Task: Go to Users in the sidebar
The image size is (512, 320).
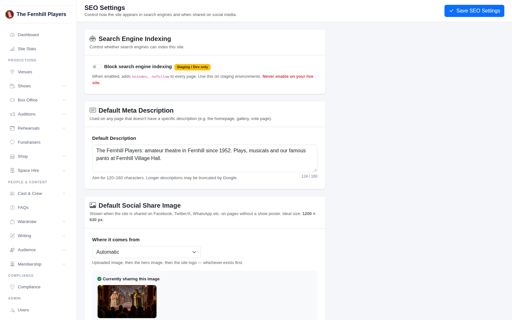Action: click(x=38, y=310)
